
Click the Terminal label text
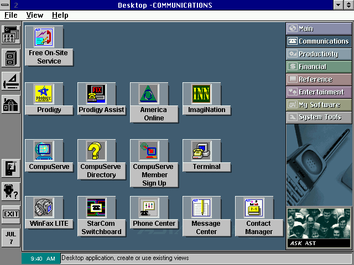[206, 167]
